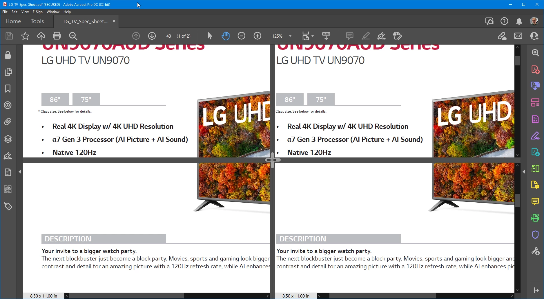Expand the fit page options arrow
544x299 pixels.
click(313, 36)
